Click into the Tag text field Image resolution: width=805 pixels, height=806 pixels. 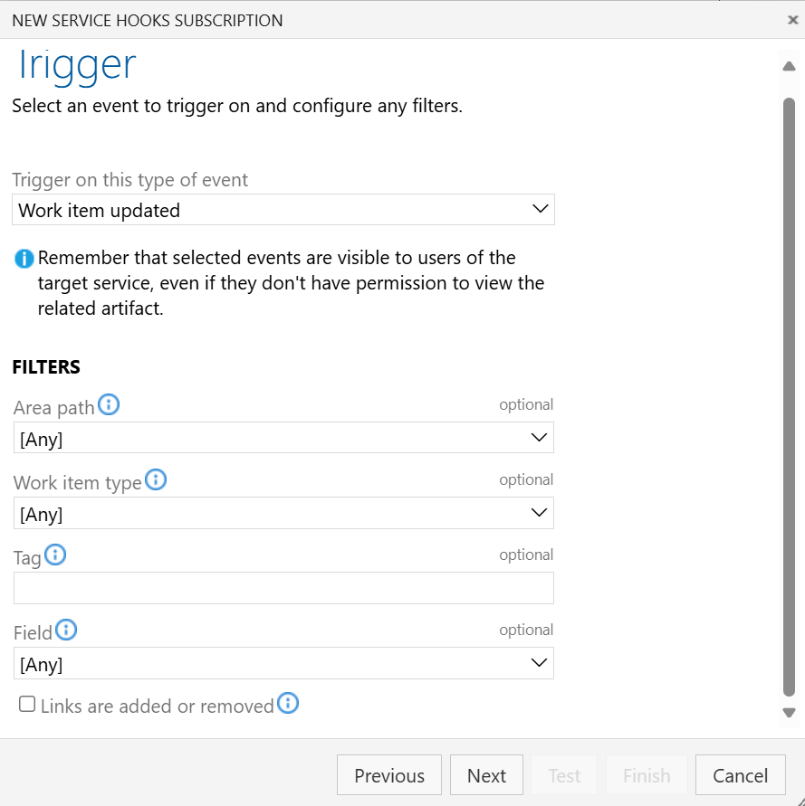click(283, 588)
